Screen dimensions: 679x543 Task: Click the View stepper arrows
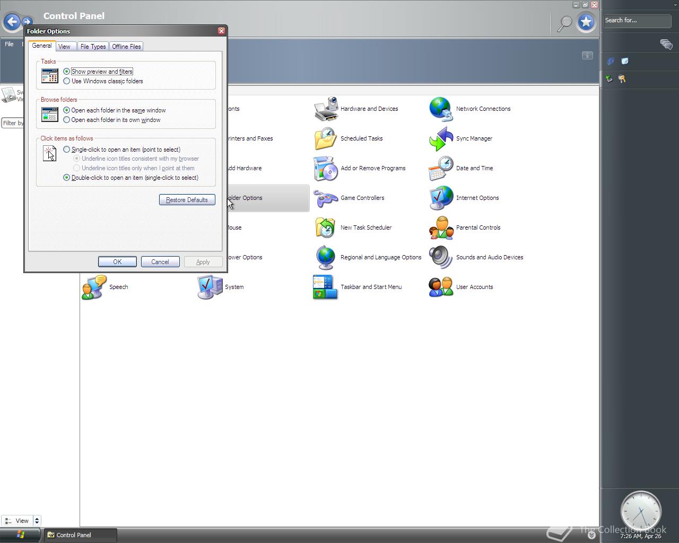(37, 521)
